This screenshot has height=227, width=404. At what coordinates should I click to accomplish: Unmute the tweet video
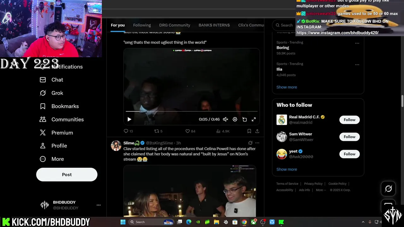click(x=225, y=119)
